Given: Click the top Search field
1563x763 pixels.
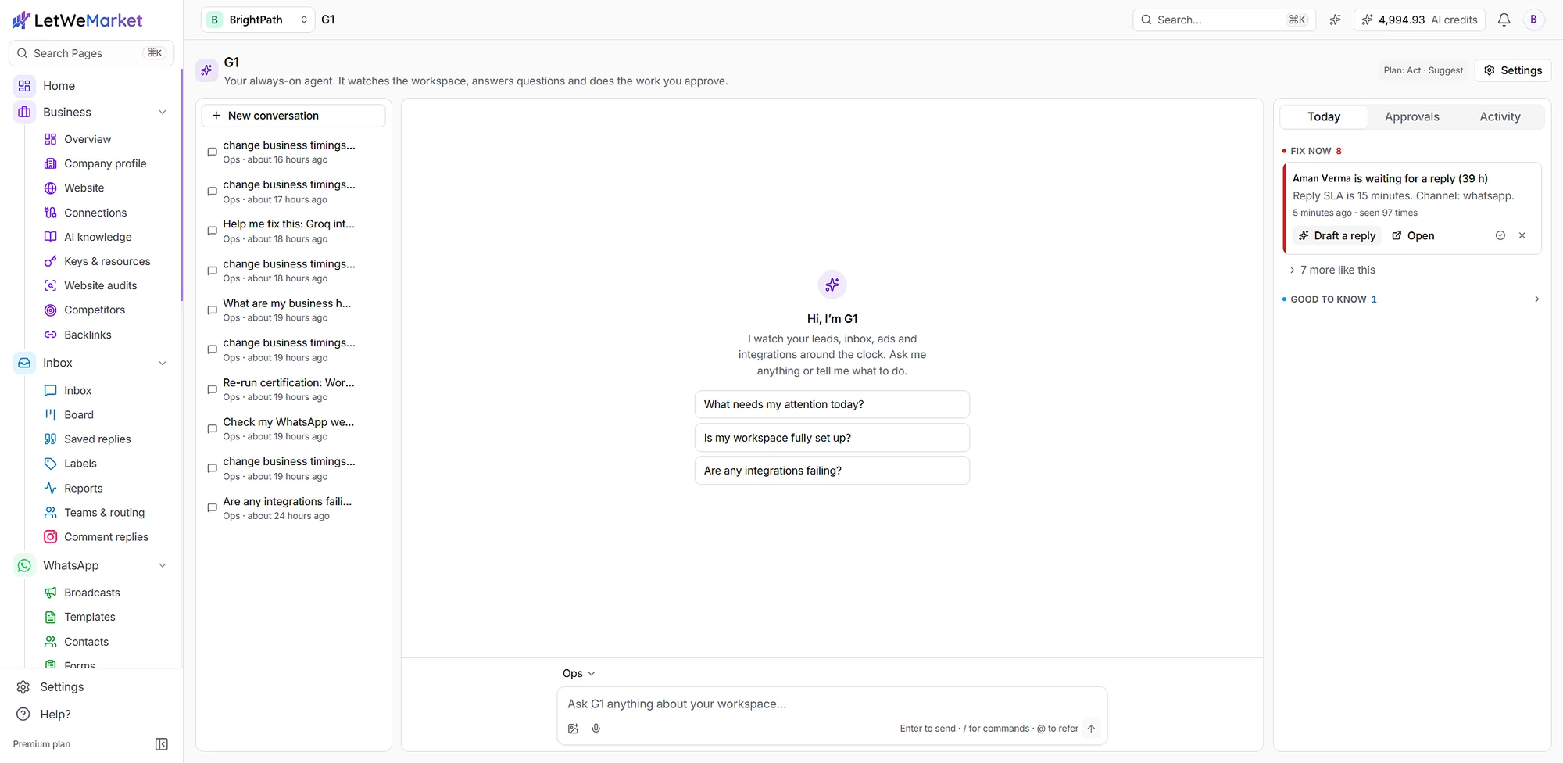Looking at the screenshot, I should pos(1224,20).
